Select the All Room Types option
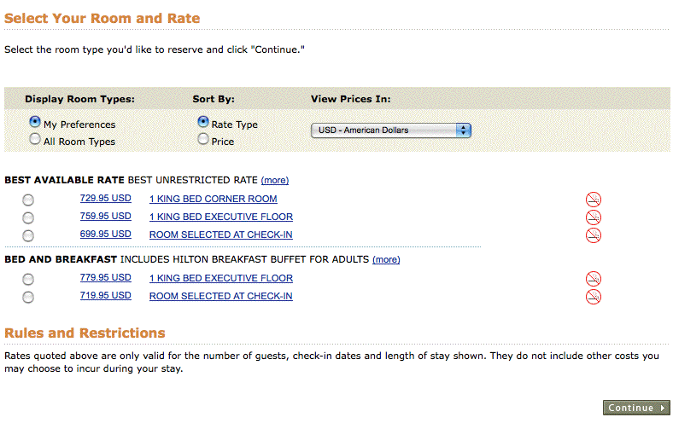Screen dimensions: 673x423 coord(35,140)
